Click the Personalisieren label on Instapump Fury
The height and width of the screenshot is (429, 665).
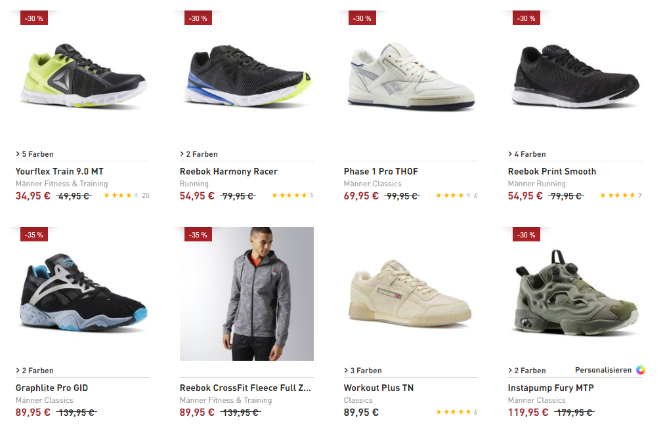[603, 370]
